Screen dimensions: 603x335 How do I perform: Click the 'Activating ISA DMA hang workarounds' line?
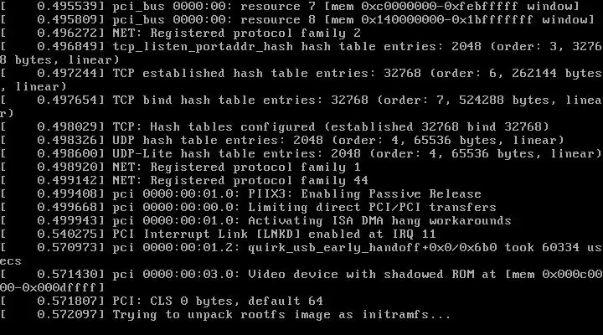(x=255, y=221)
